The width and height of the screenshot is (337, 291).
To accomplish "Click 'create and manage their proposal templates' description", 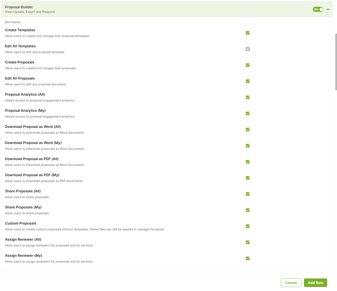I will 47,36.
